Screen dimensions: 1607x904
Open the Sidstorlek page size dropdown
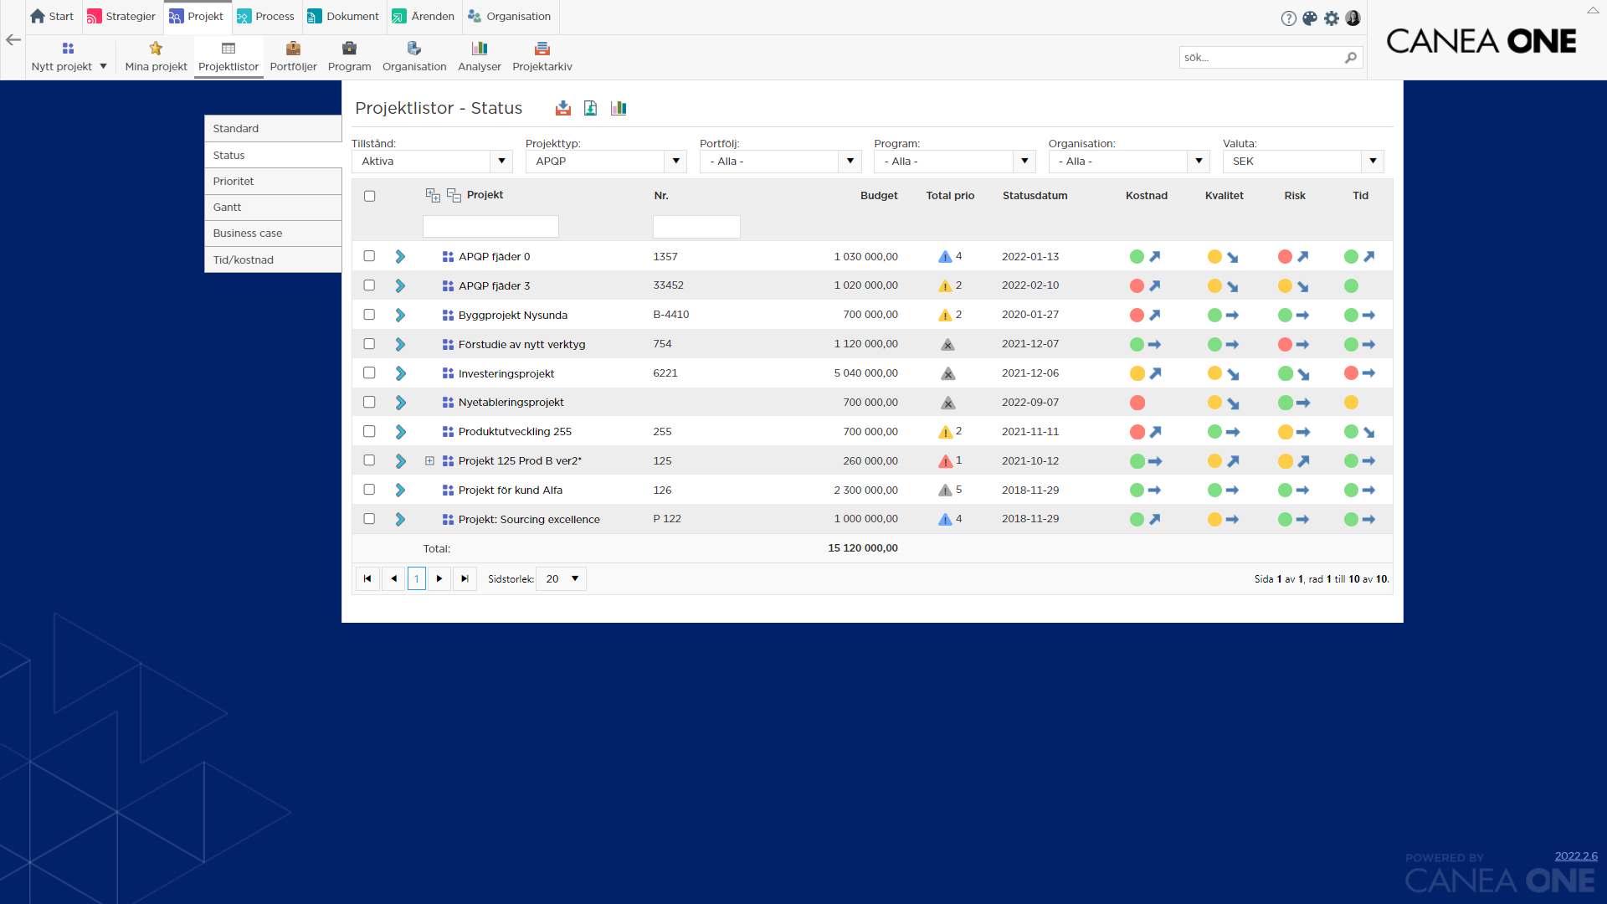(562, 579)
